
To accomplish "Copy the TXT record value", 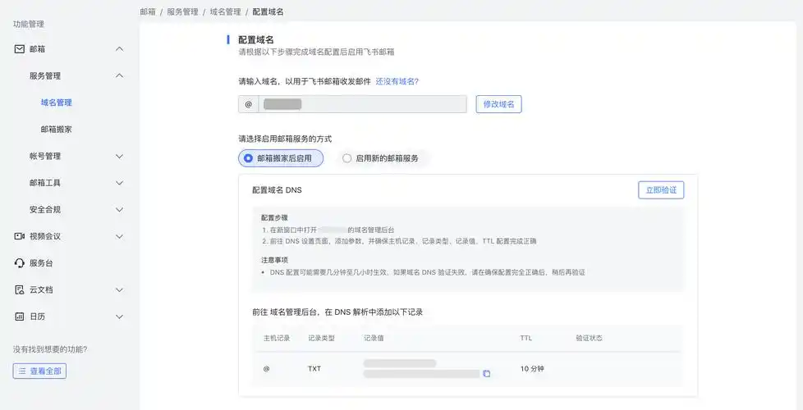I will pos(487,373).
